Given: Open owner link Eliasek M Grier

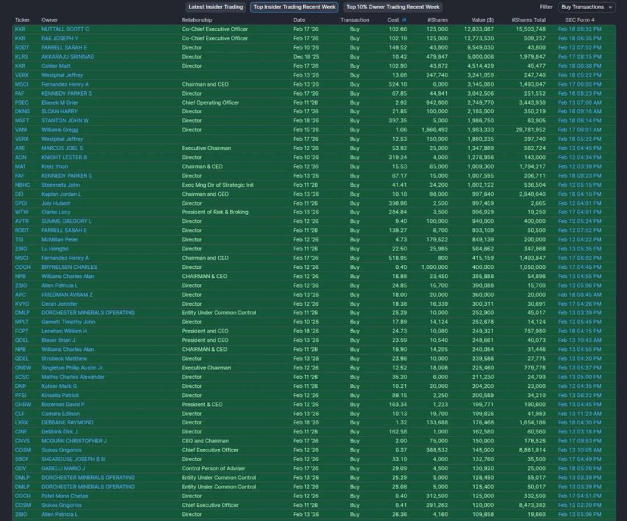Looking at the screenshot, I should (x=60, y=102).
